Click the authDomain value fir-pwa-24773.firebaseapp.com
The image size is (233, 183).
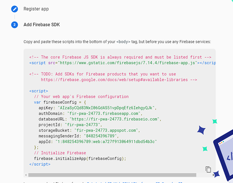coord(104,114)
